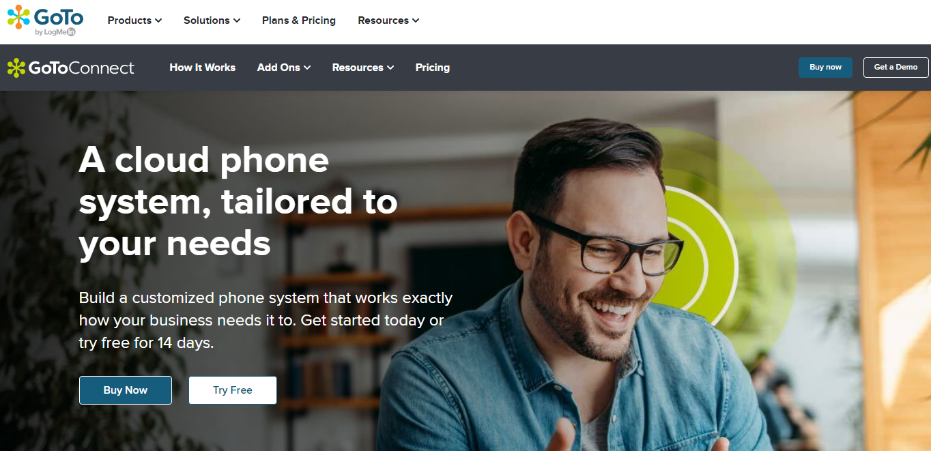The height and width of the screenshot is (451, 931).
Task: Click the Add Ons chevron arrow
Action: (307, 68)
